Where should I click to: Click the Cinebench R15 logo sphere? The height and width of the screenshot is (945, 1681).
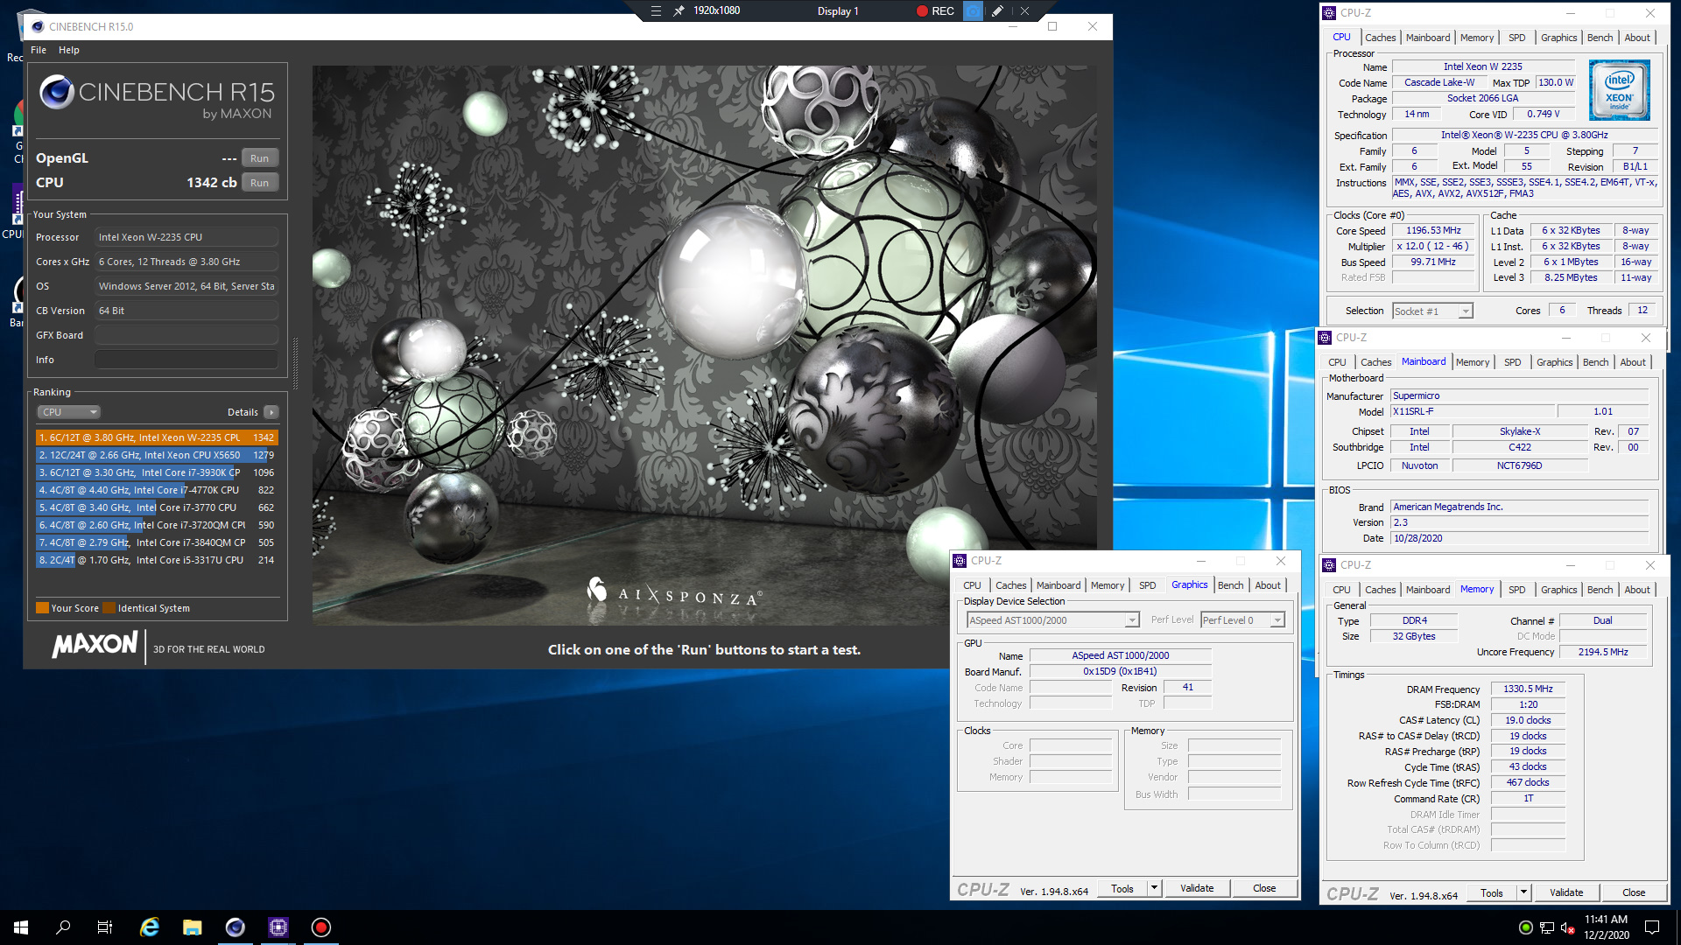(x=57, y=91)
